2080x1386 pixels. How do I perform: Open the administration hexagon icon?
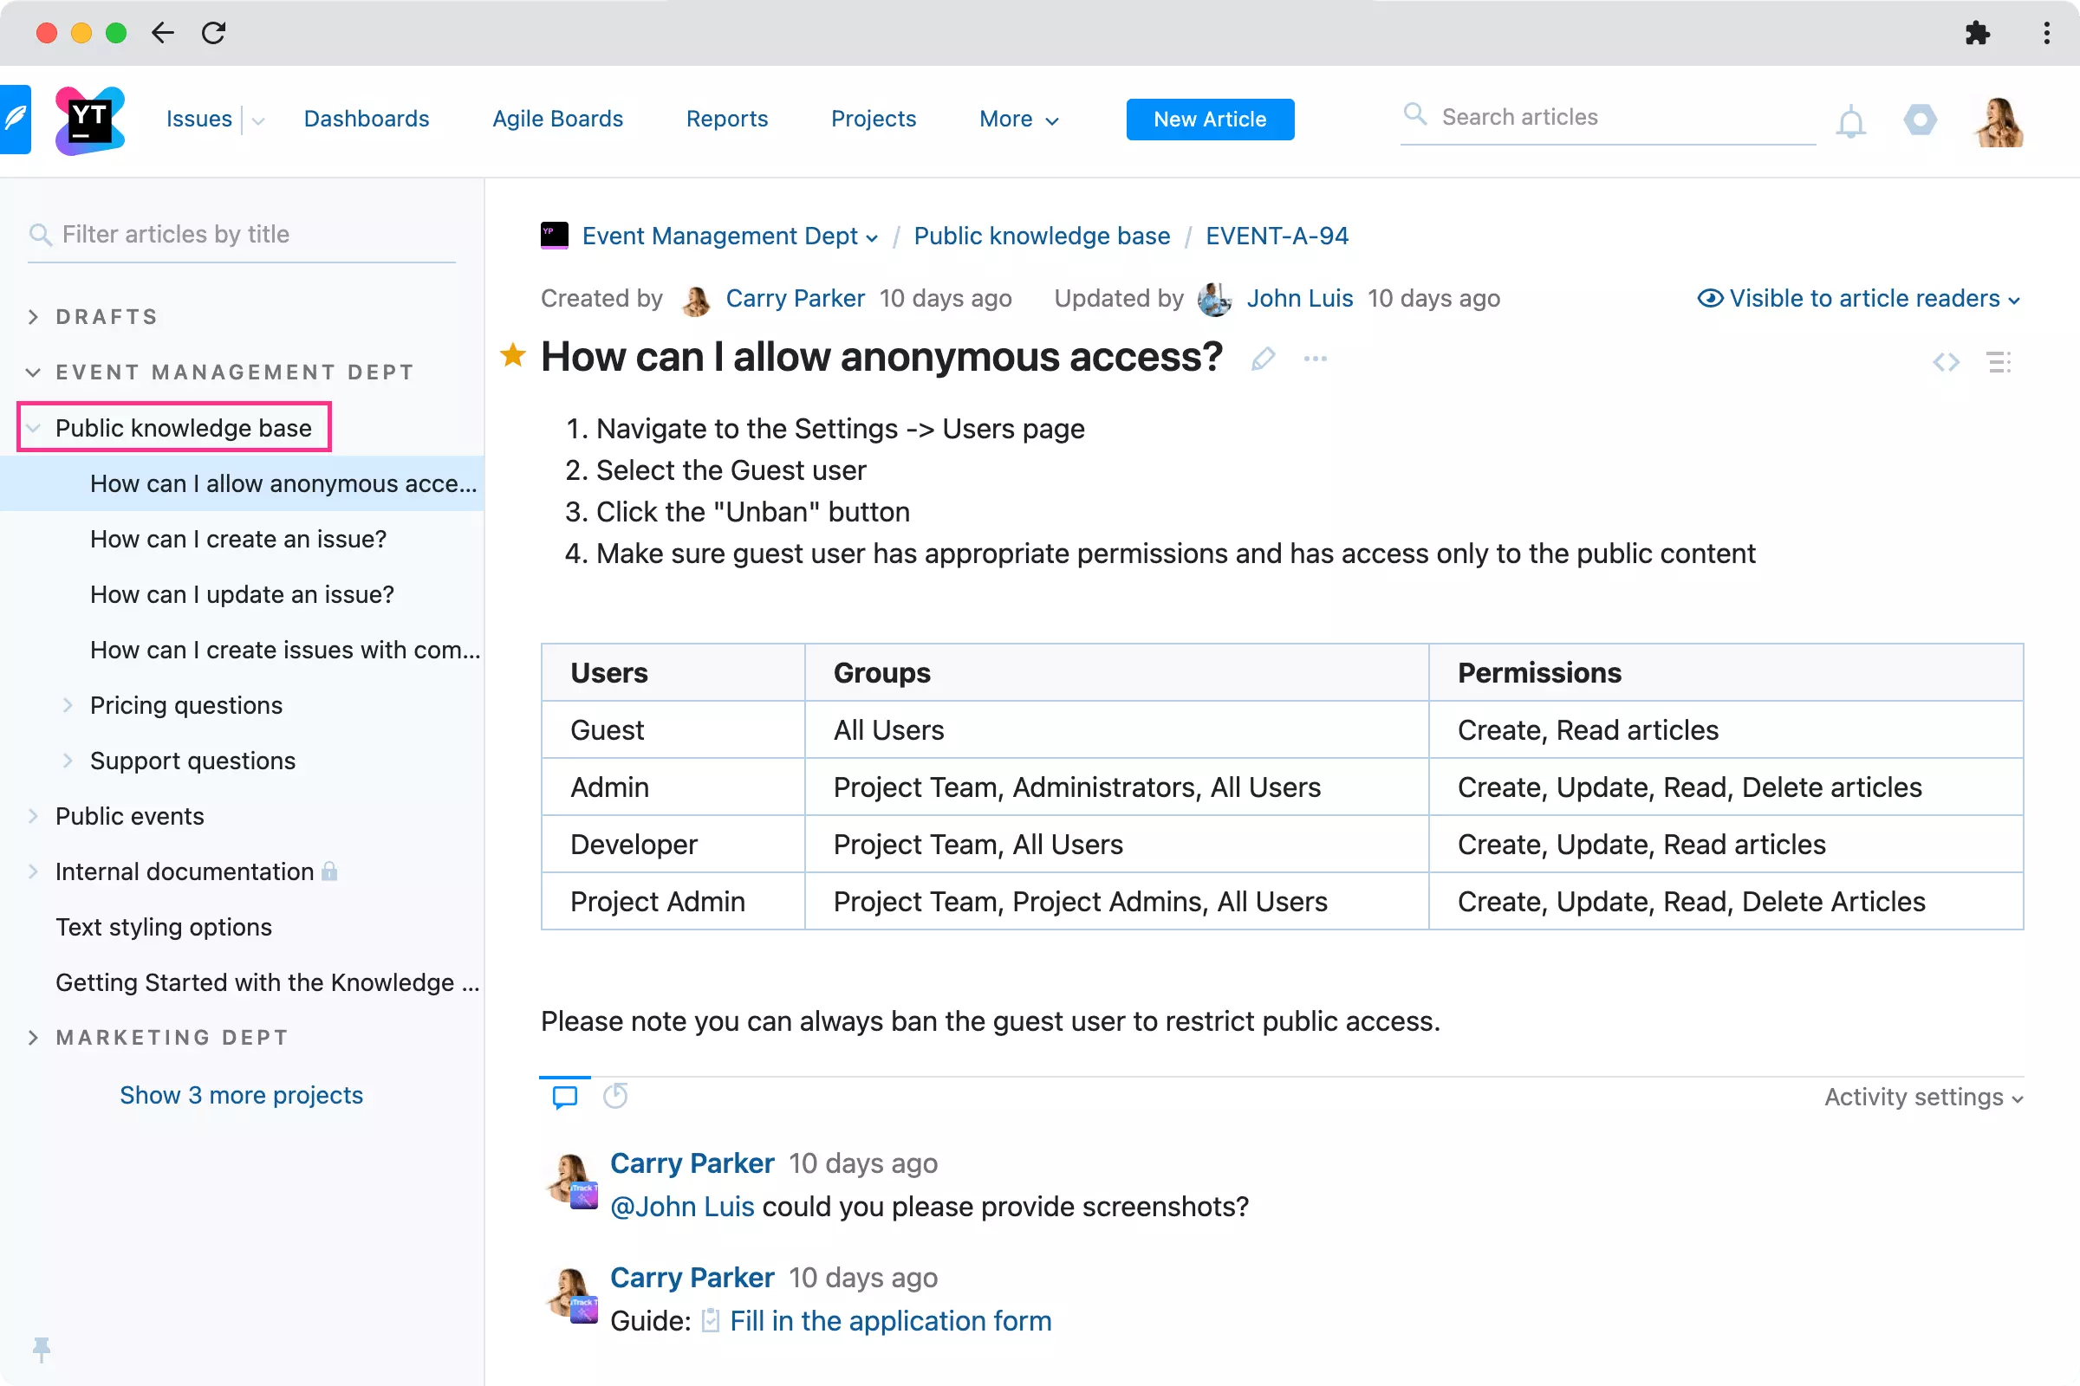pos(1920,120)
